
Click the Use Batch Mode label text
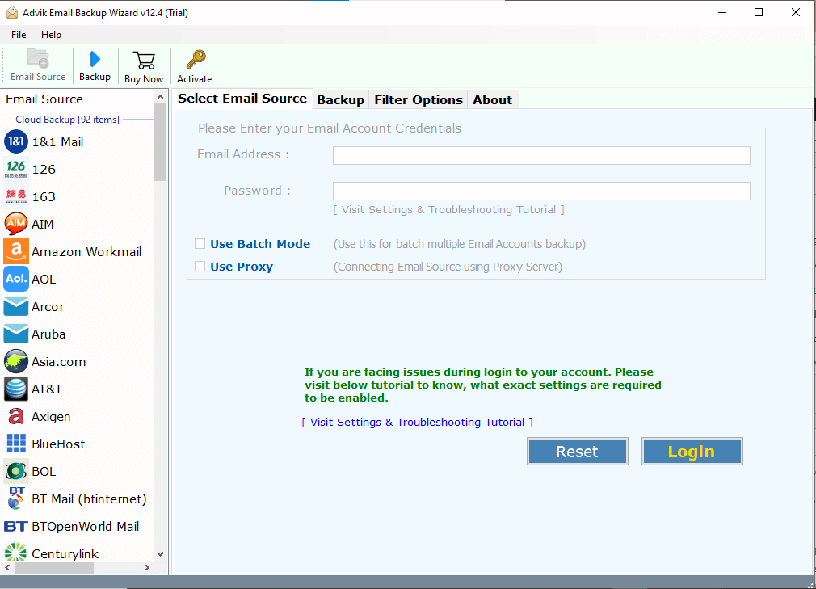(x=260, y=243)
